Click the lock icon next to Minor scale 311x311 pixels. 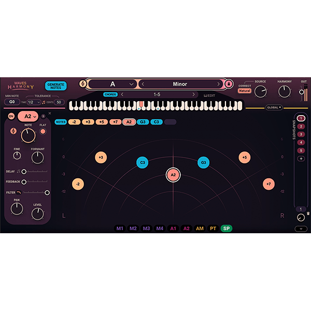pyautogui.click(x=229, y=84)
